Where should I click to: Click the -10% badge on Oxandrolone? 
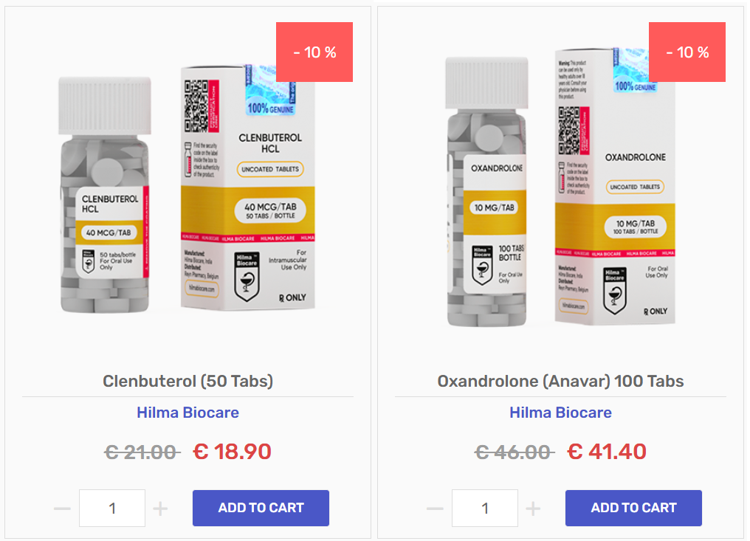tap(687, 52)
